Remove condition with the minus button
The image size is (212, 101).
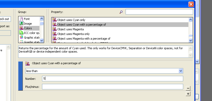click(188, 88)
